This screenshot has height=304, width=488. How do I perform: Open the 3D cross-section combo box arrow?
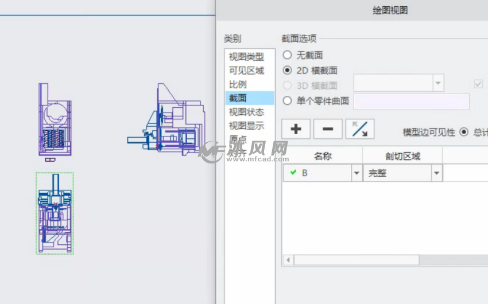pyautogui.click(x=438, y=83)
